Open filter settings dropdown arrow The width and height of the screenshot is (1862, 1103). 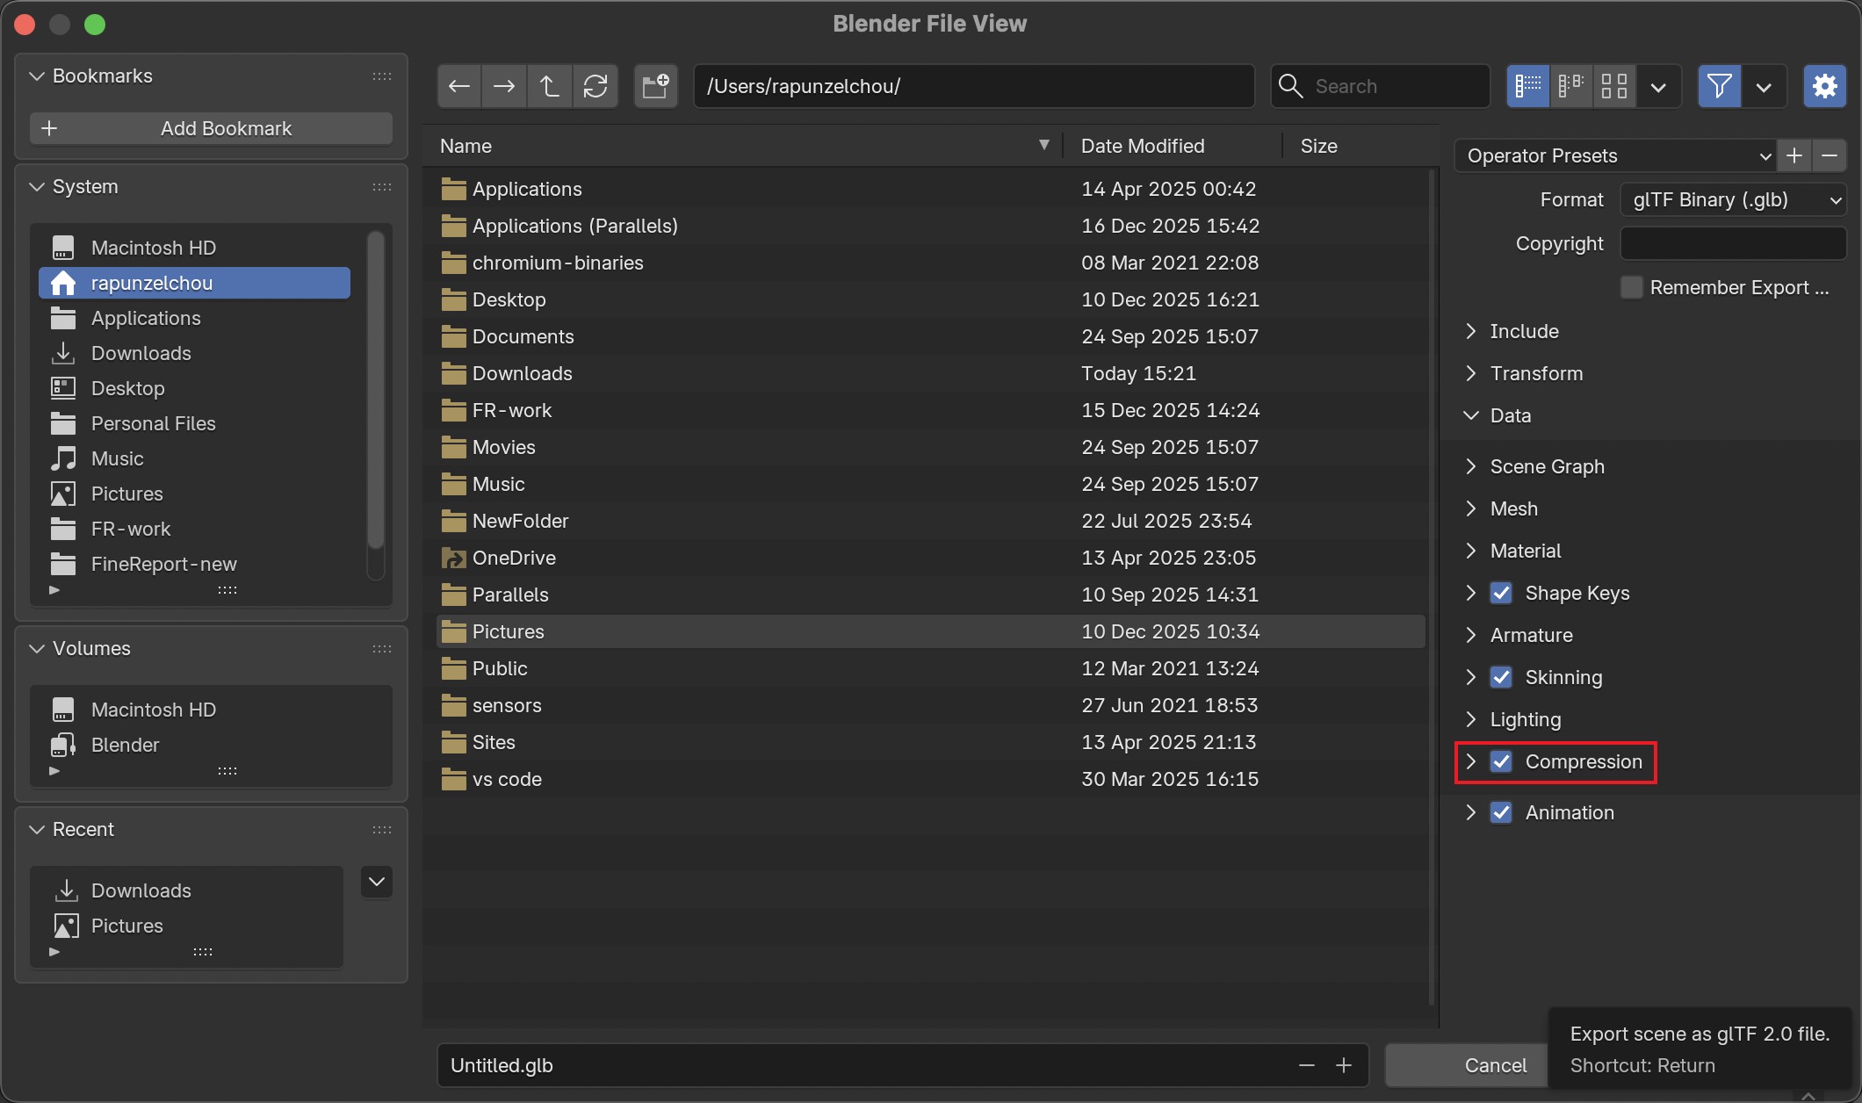pyautogui.click(x=1764, y=86)
